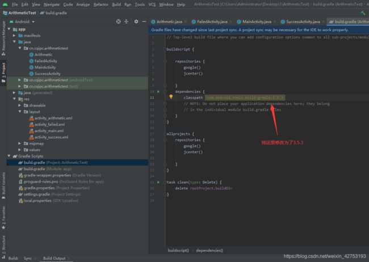This screenshot has height=262, width=369.
Task: Click the yellow lightbulb intention icon
Action: click(171, 97)
